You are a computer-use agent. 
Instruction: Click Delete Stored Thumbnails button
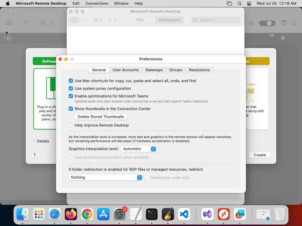pos(101,117)
